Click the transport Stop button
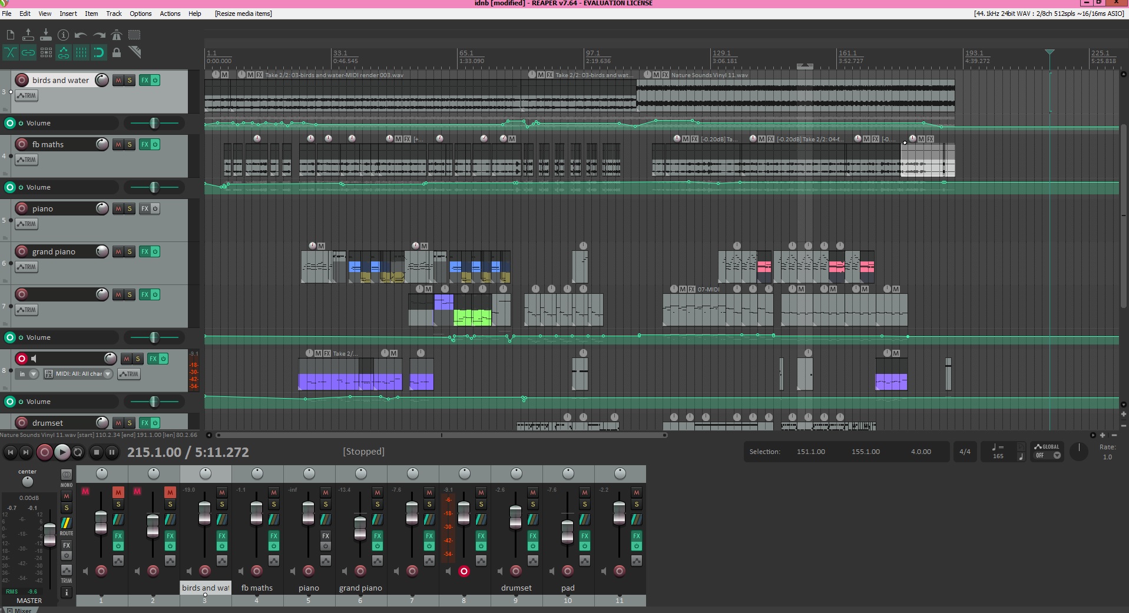The image size is (1129, 613). tap(96, 452)
